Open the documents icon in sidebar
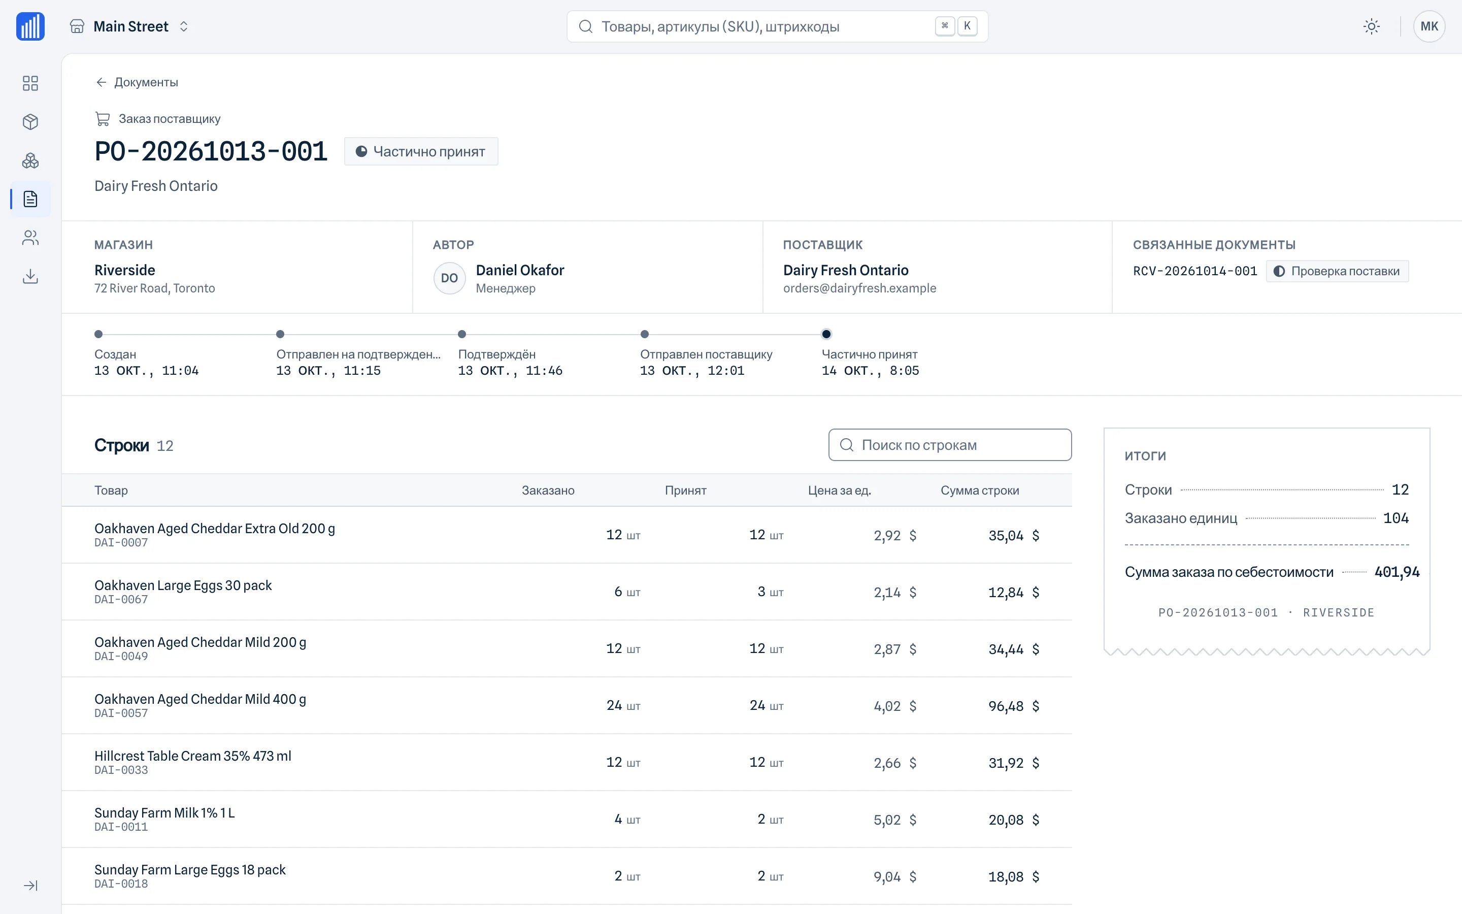1462x914 pixels. pos(30,199)
